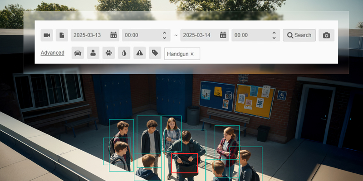The height and width of the screenshot is (181, 363).
Task: Click the Handgun tag input box
Action: pyautogui.click(x=182, y=54)
